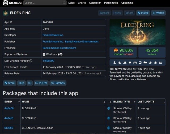Screen dimensions: 170x134
Task: Click the achievements gear-star icon
Action: coord(130,63)
